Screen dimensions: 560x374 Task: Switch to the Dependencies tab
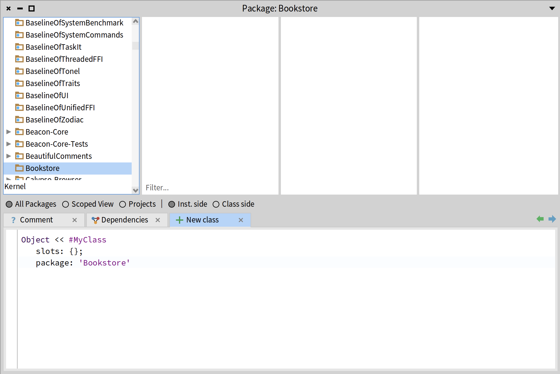124,220
